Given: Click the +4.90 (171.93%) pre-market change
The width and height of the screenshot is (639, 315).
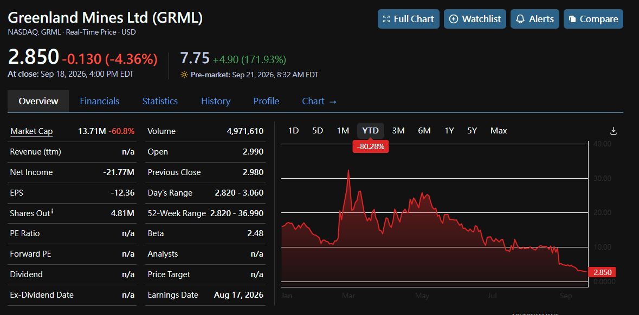Looking at the screenshot, I should [249, 60].
